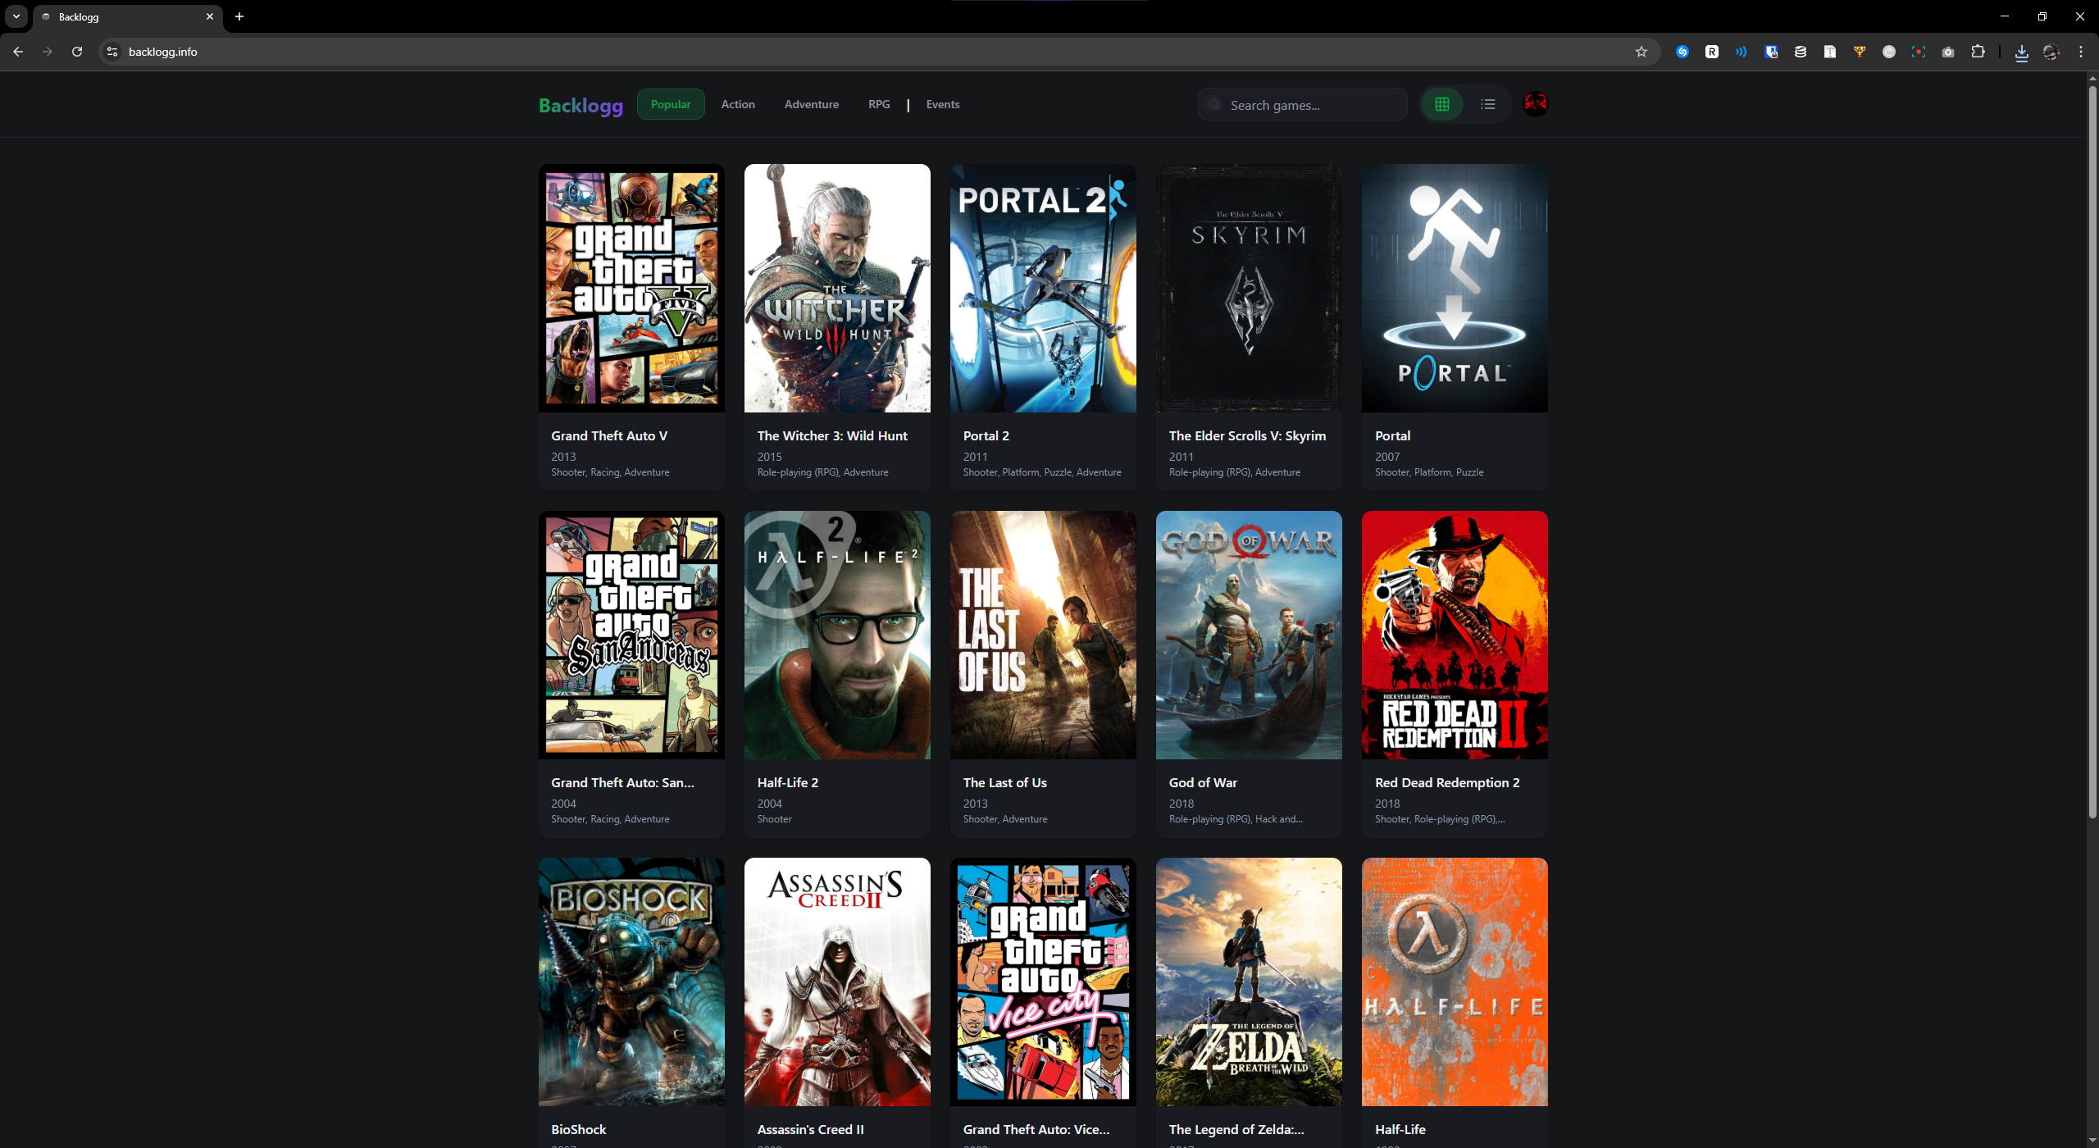
Task: Open the Extensions puzzle menu
Action: [1978, 52]
